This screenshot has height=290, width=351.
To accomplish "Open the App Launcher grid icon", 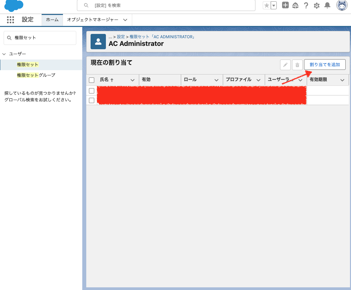I will pos(10,20).
